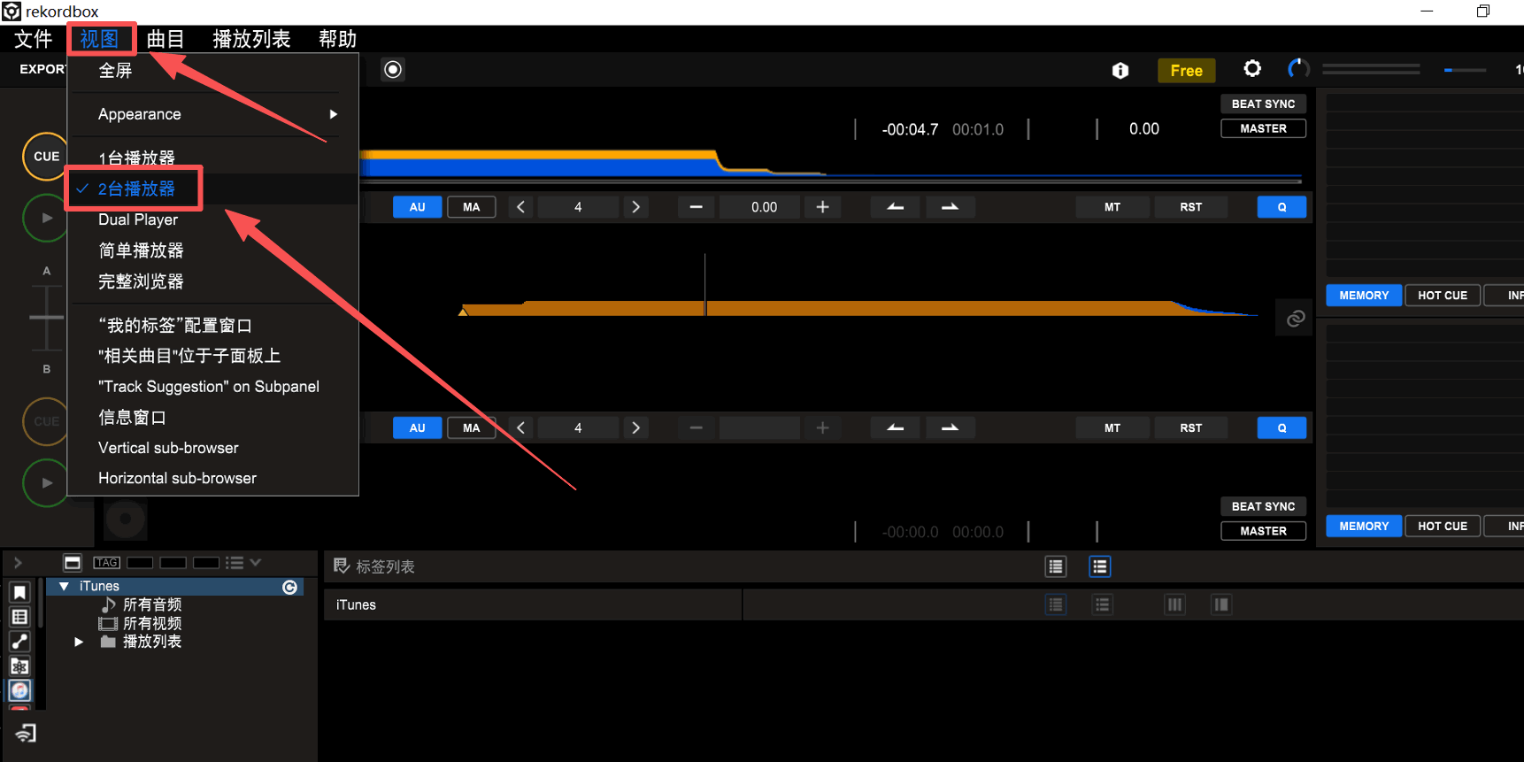Enable BEAT SYNC on upper deck
The width and height of the screenshot is (1524, 762).
point(1263,104)
